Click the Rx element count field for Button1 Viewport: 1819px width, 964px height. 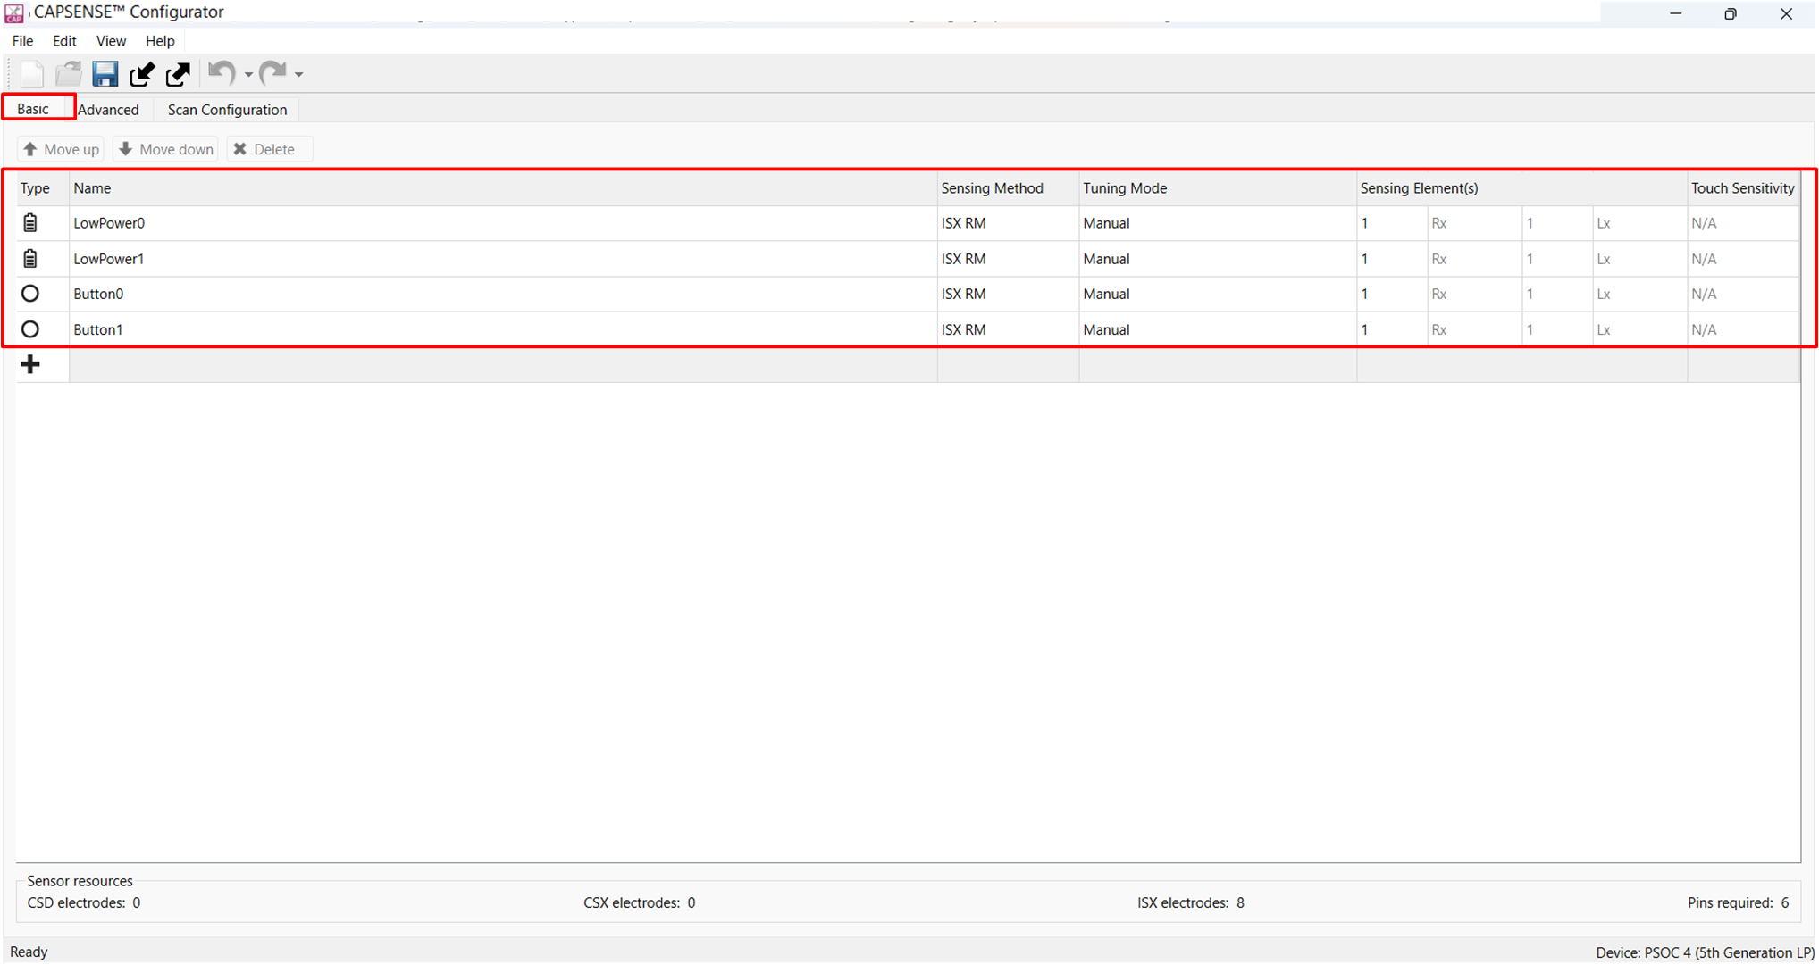pos(1391,329)
